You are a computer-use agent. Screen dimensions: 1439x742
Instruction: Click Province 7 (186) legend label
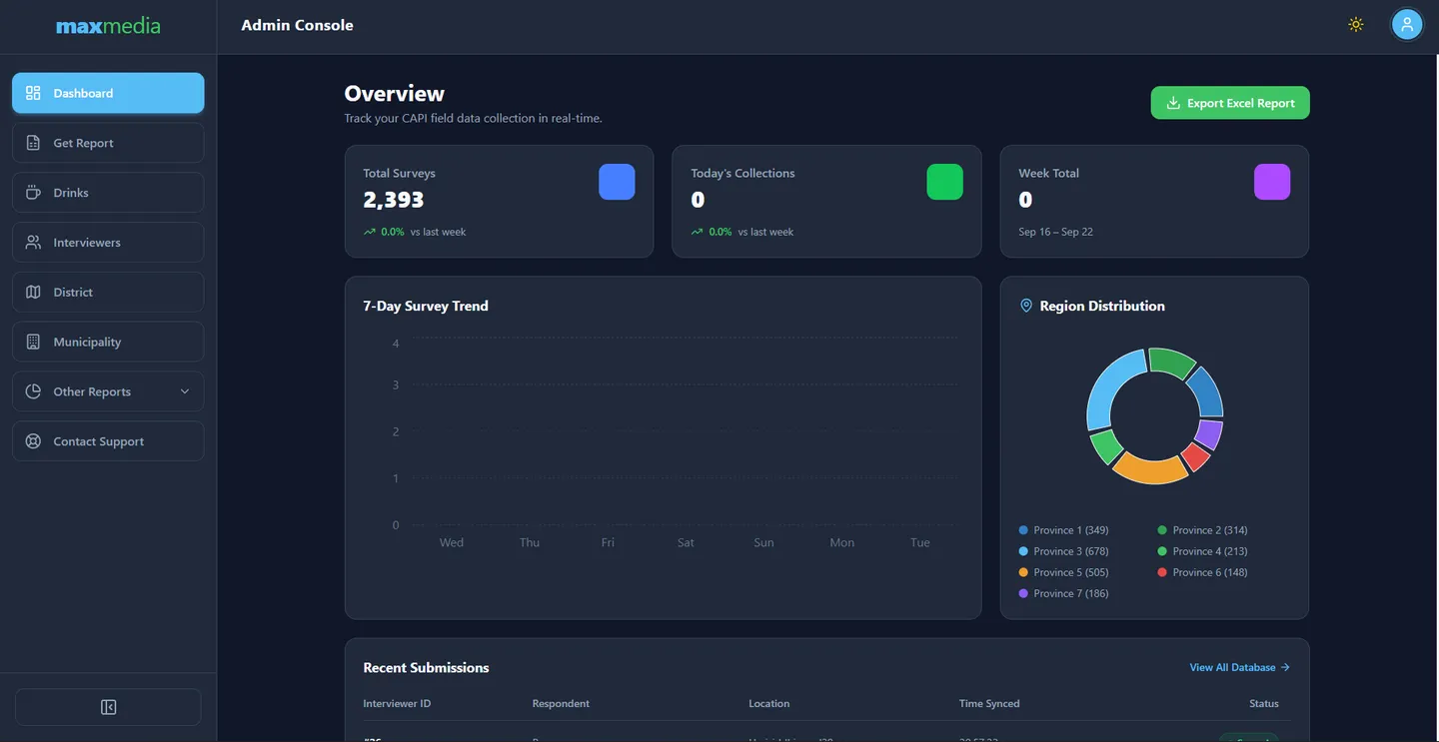(1071, 593)
